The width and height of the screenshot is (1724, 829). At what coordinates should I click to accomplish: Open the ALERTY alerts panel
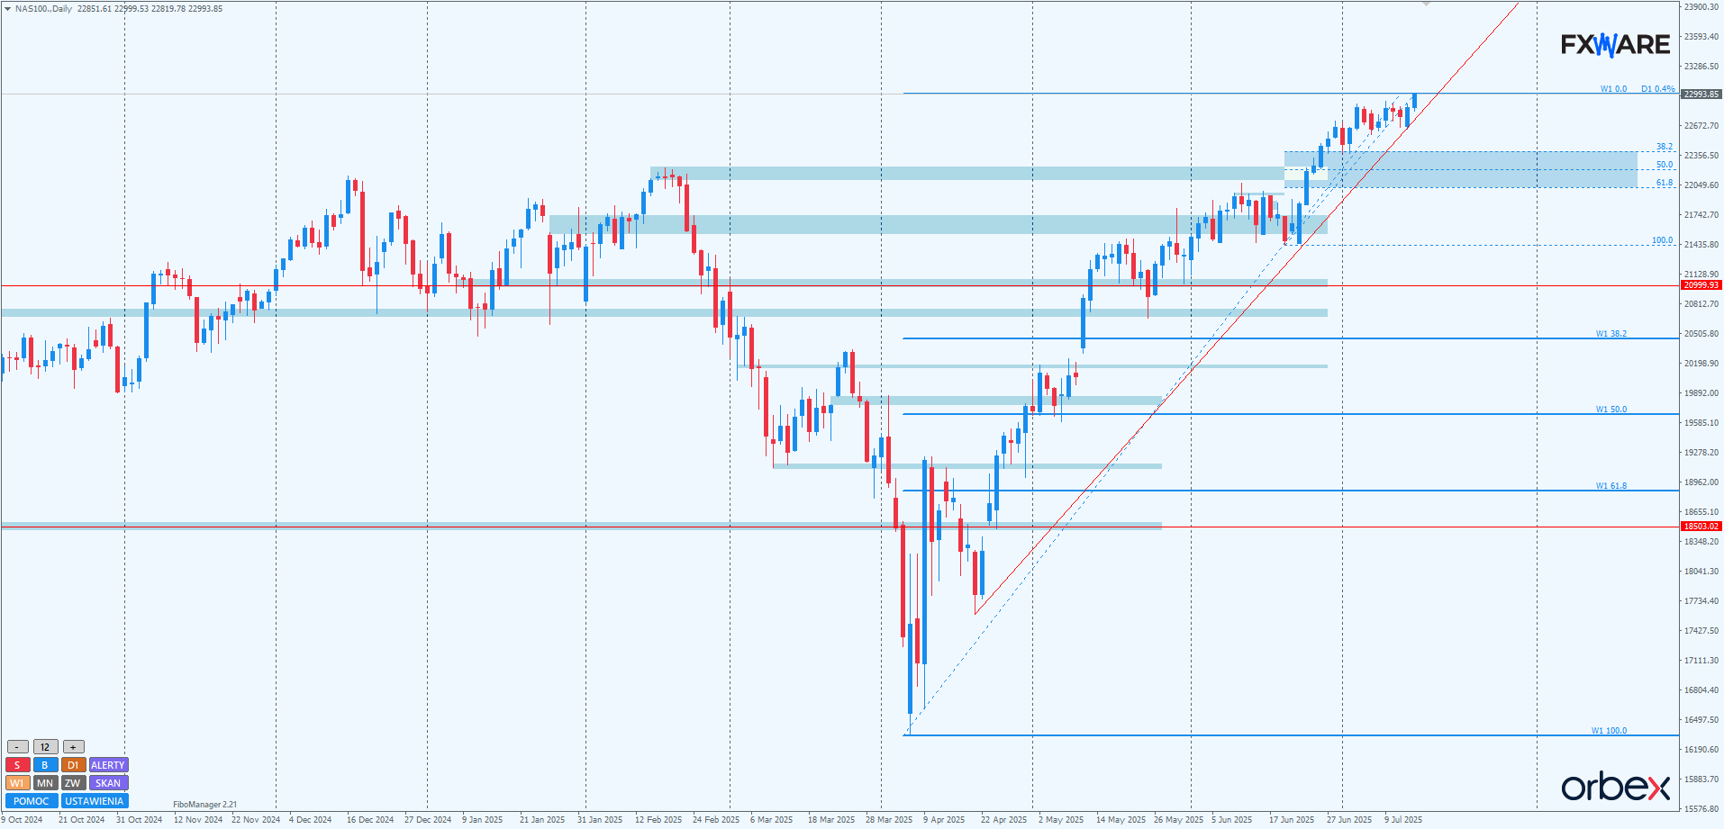(x=108, y=765)
